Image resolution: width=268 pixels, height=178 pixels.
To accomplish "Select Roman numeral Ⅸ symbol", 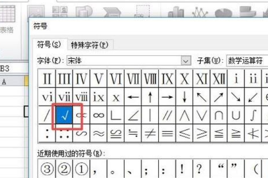I will (167, 79).
